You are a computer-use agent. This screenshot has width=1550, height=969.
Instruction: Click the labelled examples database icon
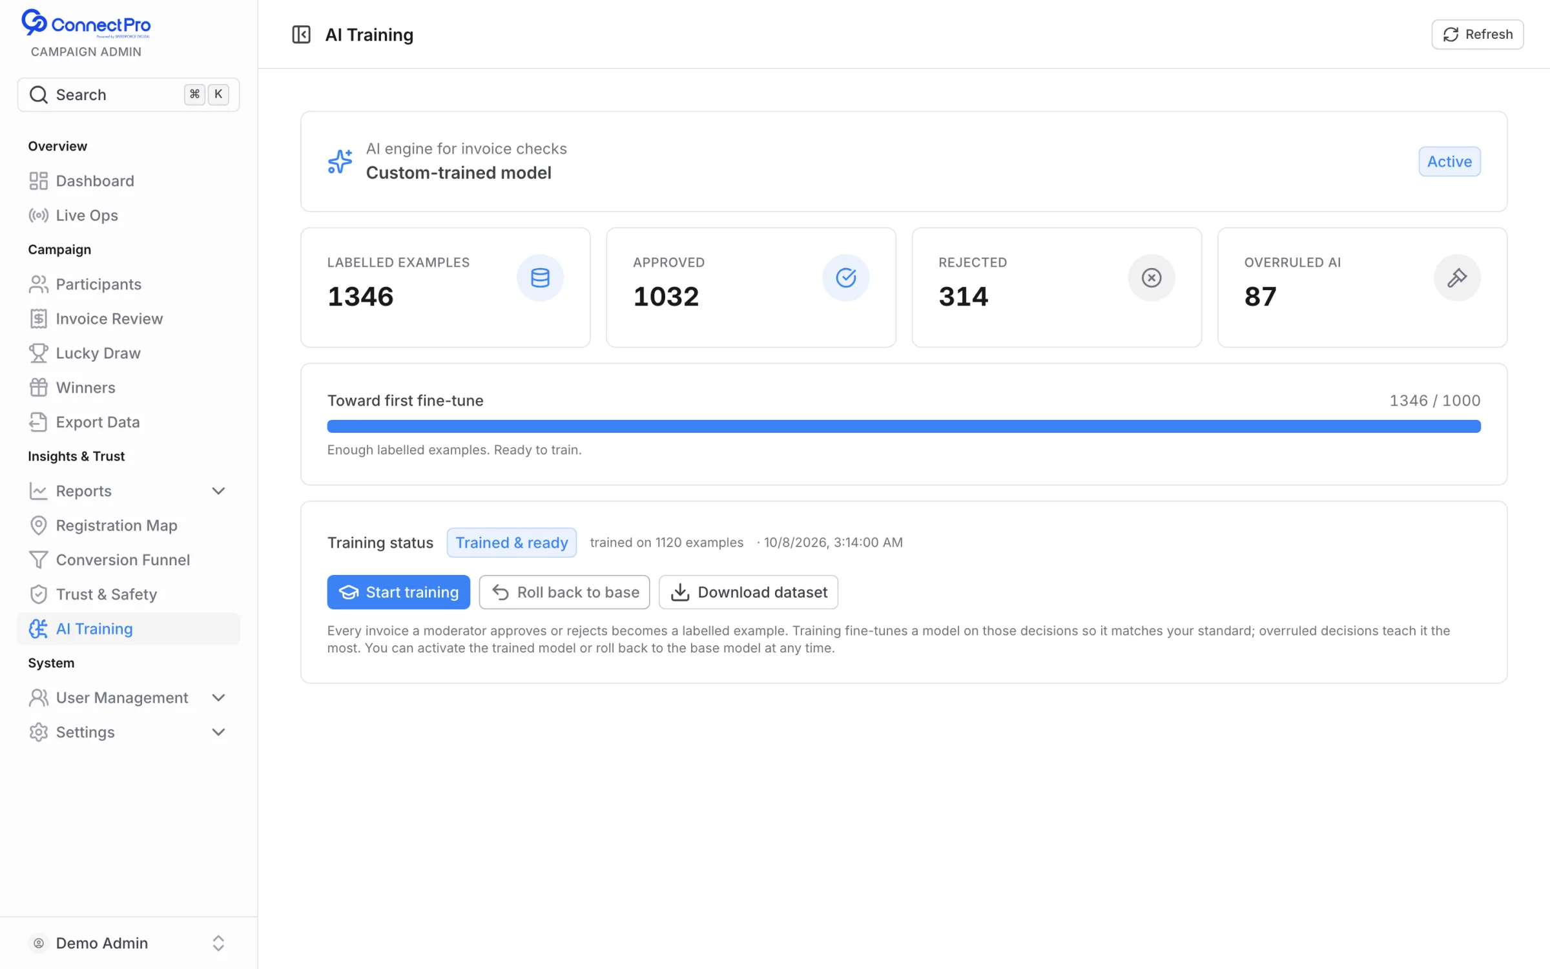coord(540,278)
